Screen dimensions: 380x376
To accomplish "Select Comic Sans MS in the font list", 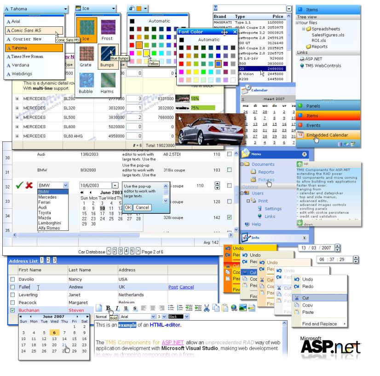I will (x=34, y=30).
